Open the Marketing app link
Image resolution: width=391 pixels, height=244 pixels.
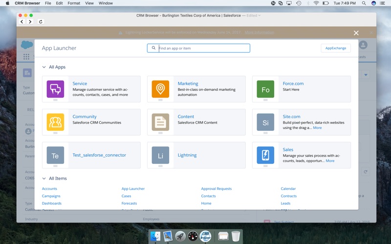[x=188, y=83]
